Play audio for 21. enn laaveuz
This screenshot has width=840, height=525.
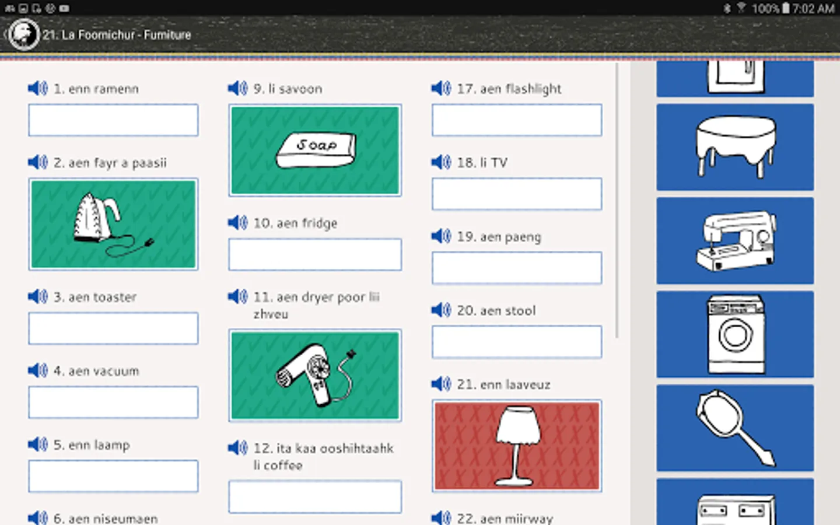(x=442, y=384)
